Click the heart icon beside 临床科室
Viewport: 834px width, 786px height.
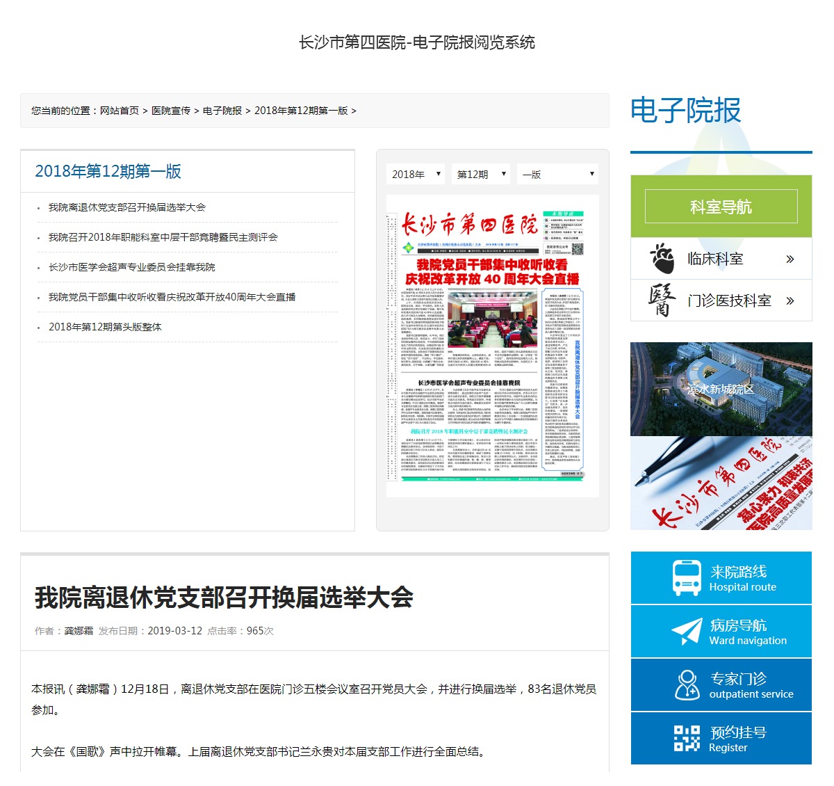661,259
